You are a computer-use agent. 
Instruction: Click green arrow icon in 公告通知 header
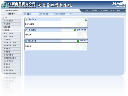tap(75, 30)
